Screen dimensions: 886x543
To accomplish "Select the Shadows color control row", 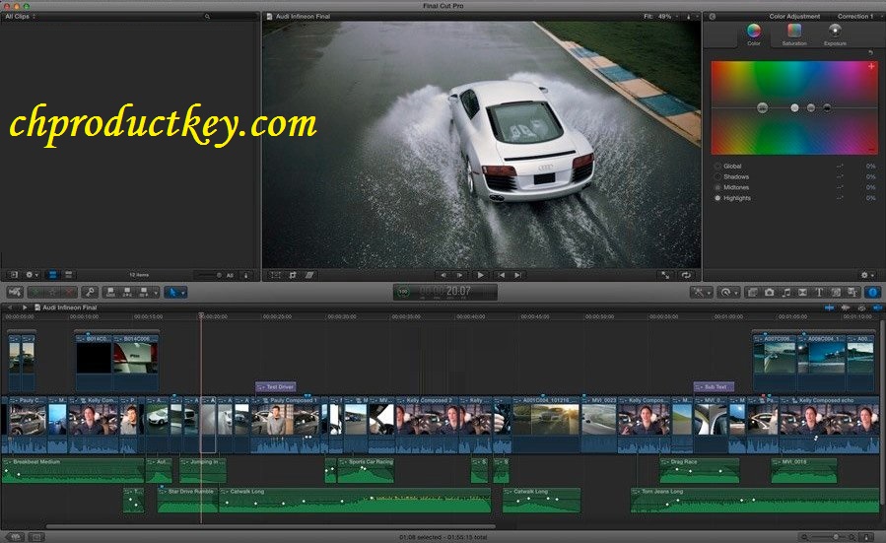I will click(794, 176).
